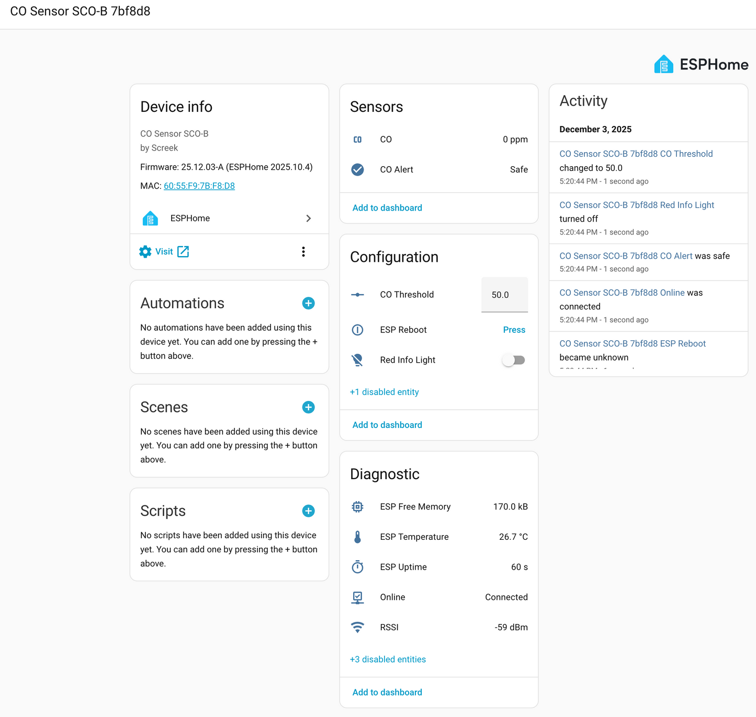The height and width of the screenshot is (717, 756).
Task: Toggle the Red Info Light switch
Action: point(513,360)
